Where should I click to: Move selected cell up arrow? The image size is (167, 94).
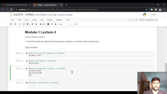(x=32, y=24)
